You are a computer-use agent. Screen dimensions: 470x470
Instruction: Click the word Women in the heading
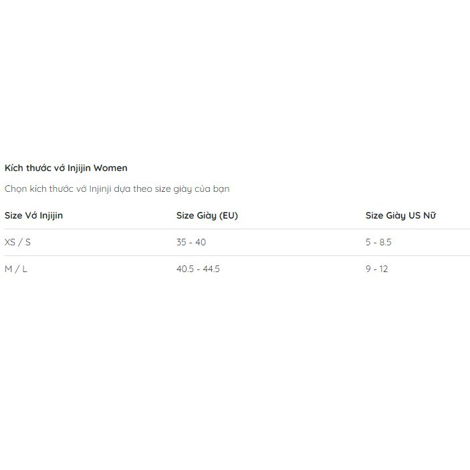pyautogui.click(x=110, y=168)
